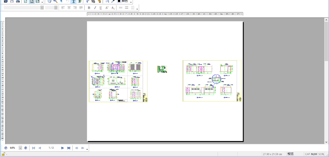
Task: Choose the arrow select pointer tool
Action: click(61, 1)
